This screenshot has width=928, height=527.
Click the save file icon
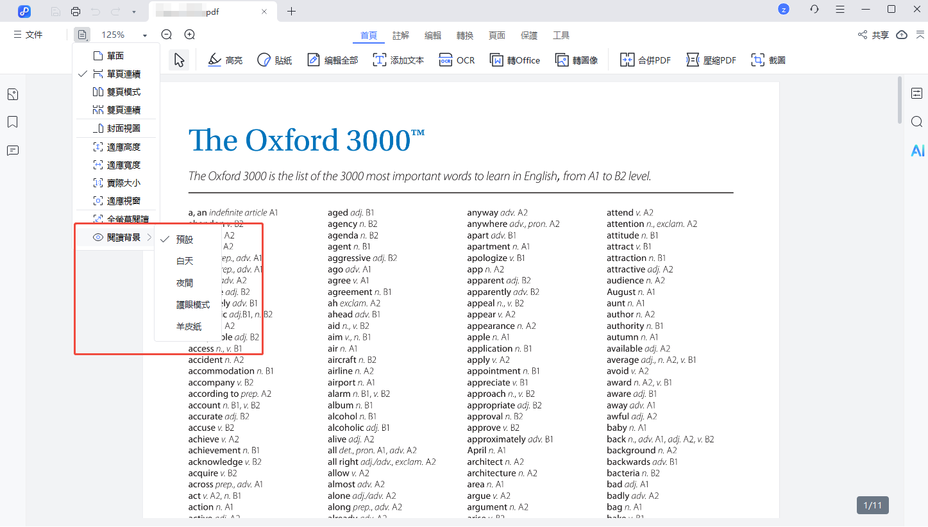tap(56, 12)
